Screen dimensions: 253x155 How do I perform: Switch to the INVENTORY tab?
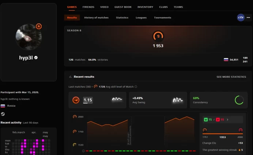tap(145, 7)
